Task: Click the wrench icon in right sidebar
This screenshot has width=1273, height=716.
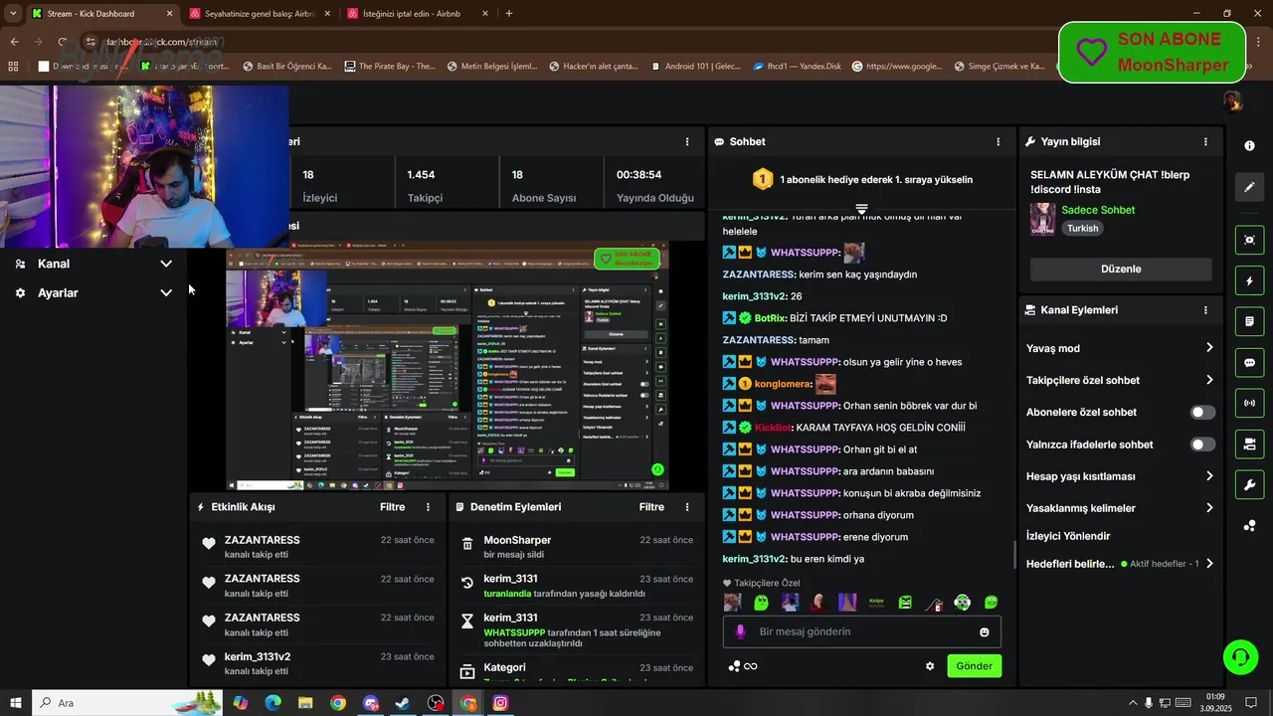Action: (x=1249, y=484)
